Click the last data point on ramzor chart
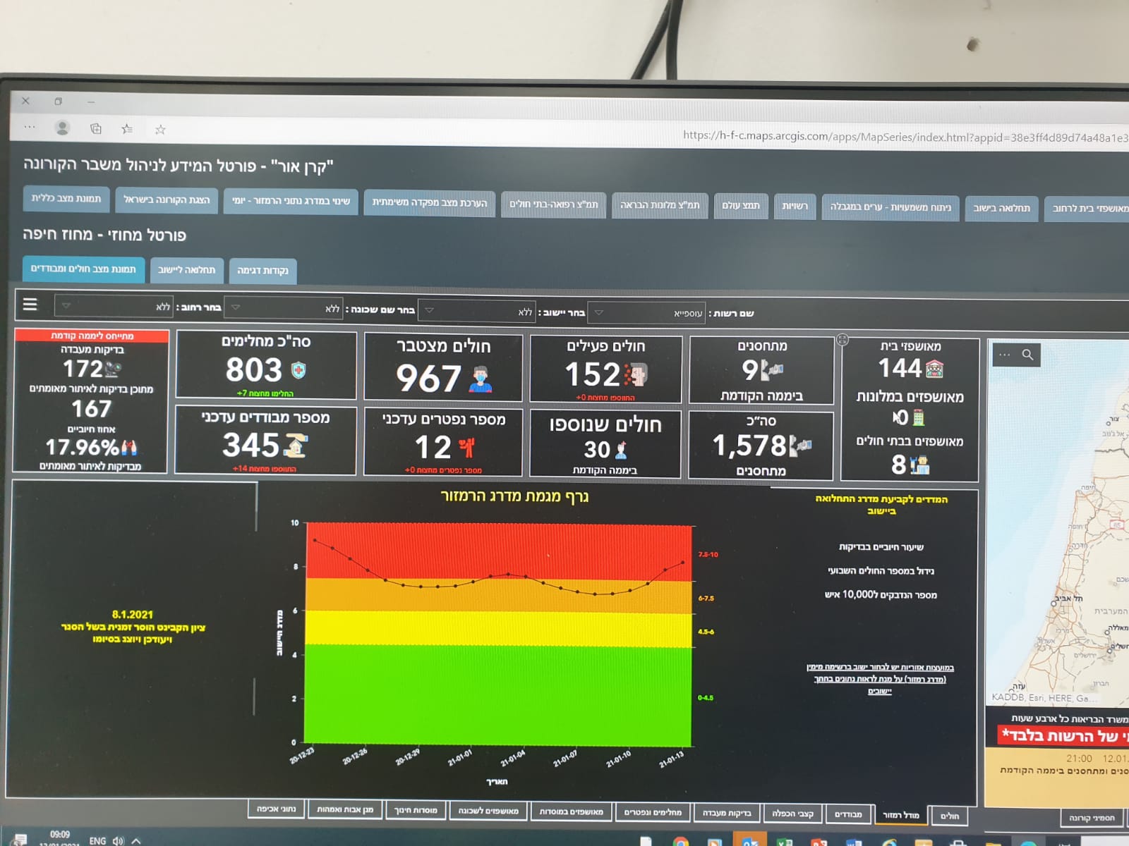The width and height of the screenshot is (1129, 846). pyautogui.click(x=682, y=563)
